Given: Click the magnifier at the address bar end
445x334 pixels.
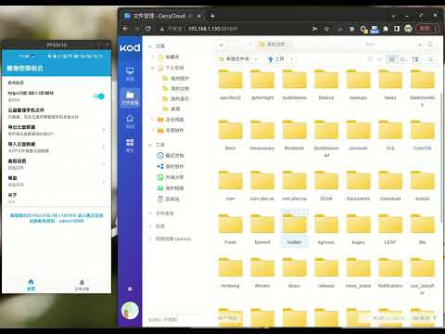Looking at the screenshot, I should [x=430, y=45].
